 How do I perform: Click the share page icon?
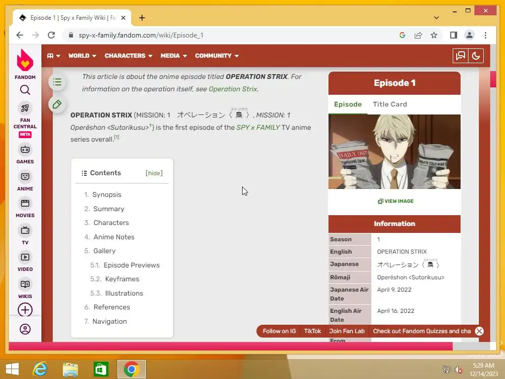click(x=418, y=35)
